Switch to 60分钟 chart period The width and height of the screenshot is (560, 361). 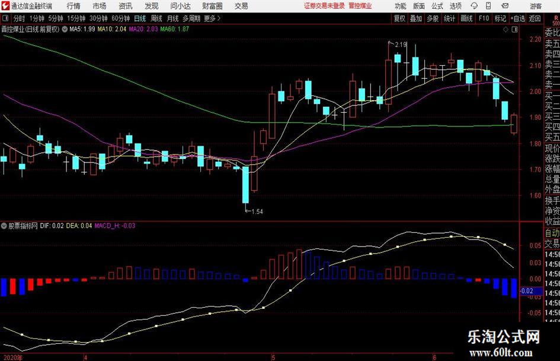(121, 18)
